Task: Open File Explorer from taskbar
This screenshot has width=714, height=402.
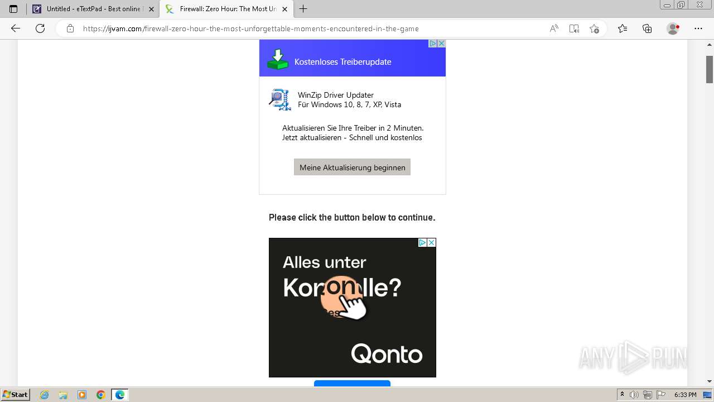Action: pos(63,395)
